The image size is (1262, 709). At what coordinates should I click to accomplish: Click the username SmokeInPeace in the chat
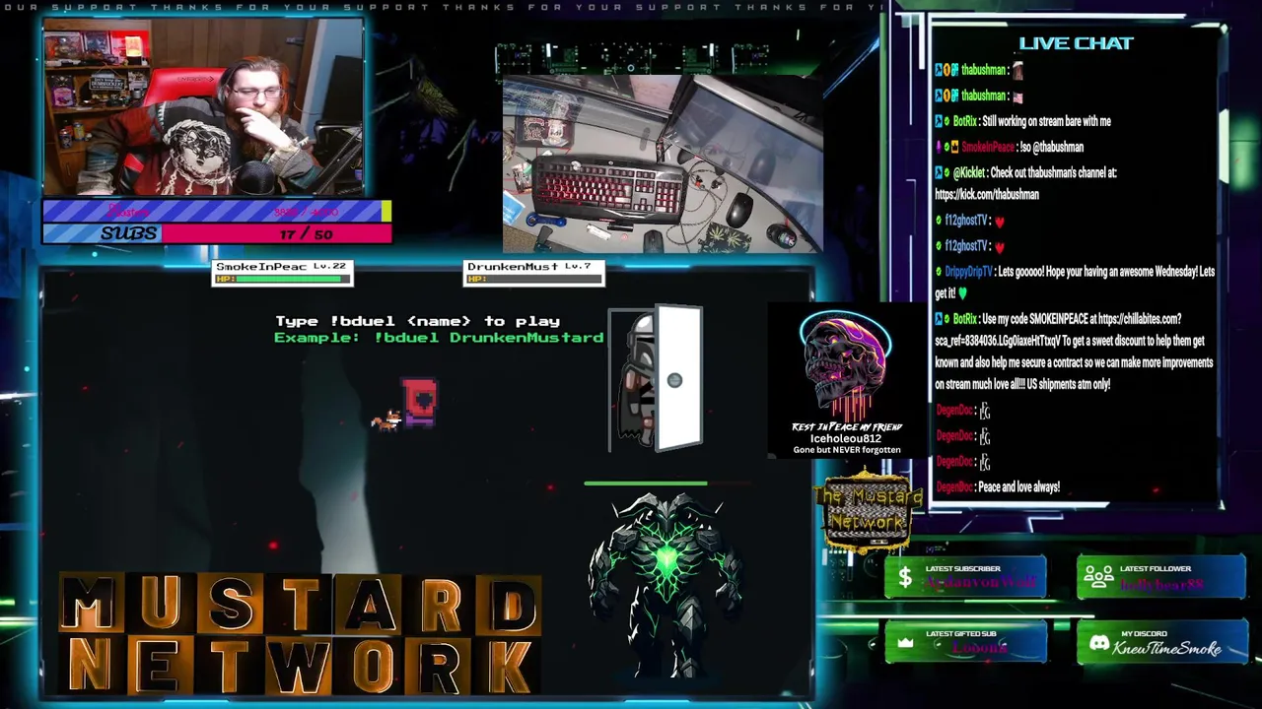tap(988, 147)
